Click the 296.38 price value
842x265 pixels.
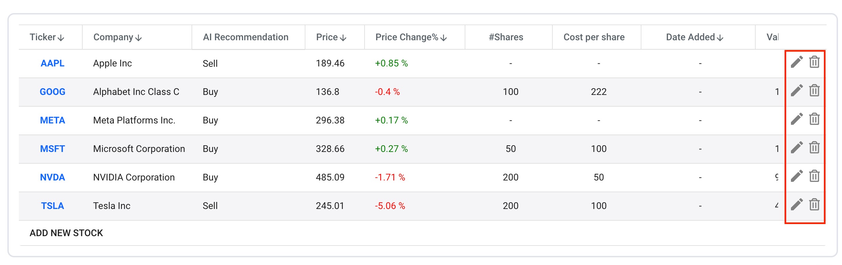pyautogui.click(x=330, y=120)
